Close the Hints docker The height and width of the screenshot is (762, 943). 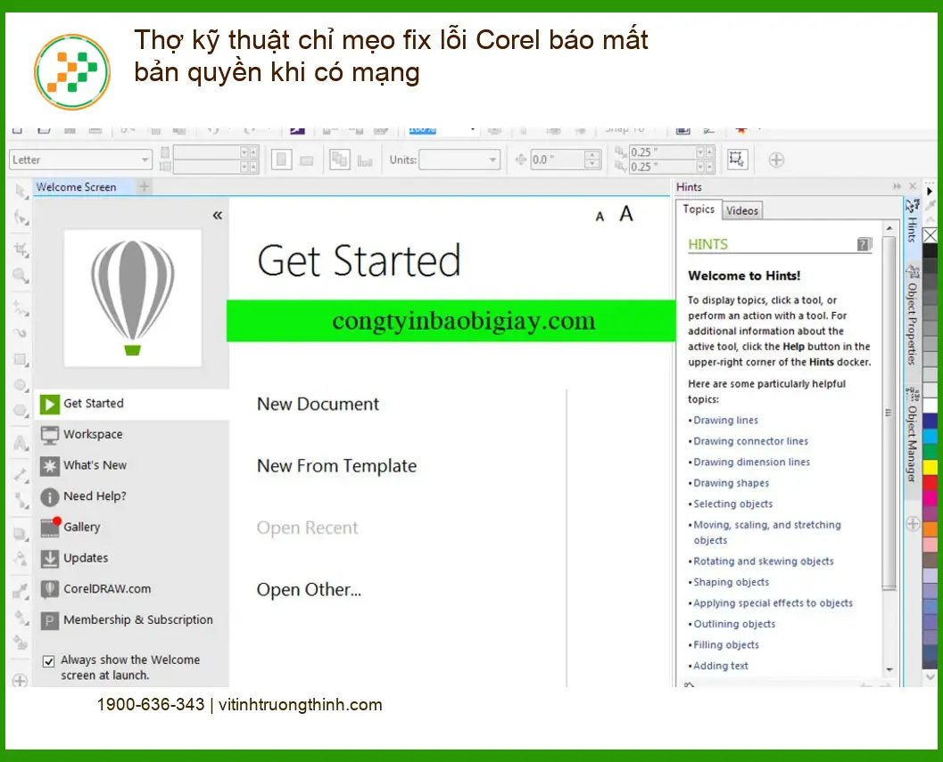[x=913, y=187]
